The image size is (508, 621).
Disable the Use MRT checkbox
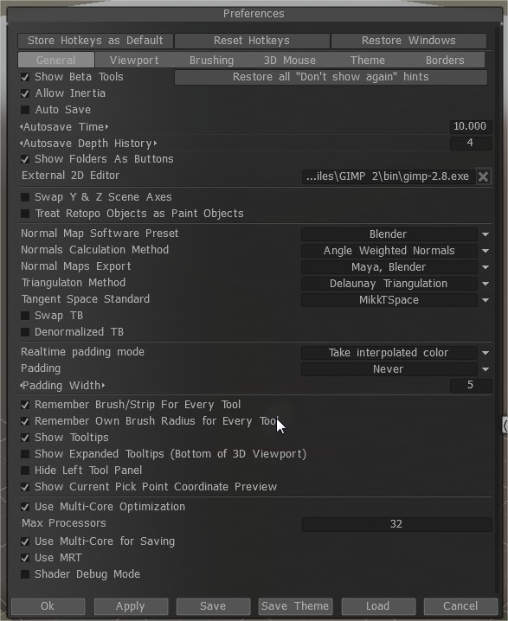click(25, 558)
